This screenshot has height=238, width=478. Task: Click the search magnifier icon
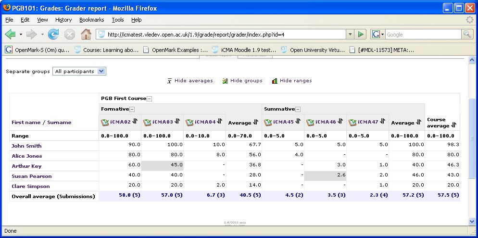click(x=467, y=35)
